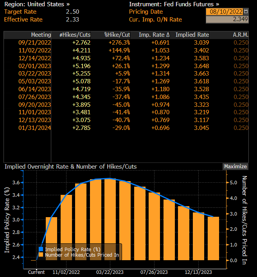Screen dimensions: 257x277
Task: Select meeting row 05/03/2023
Action: (126, 81)
